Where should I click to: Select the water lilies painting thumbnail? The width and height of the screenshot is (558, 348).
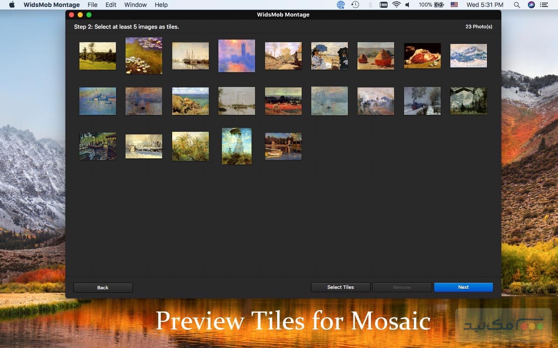[144, 56]
